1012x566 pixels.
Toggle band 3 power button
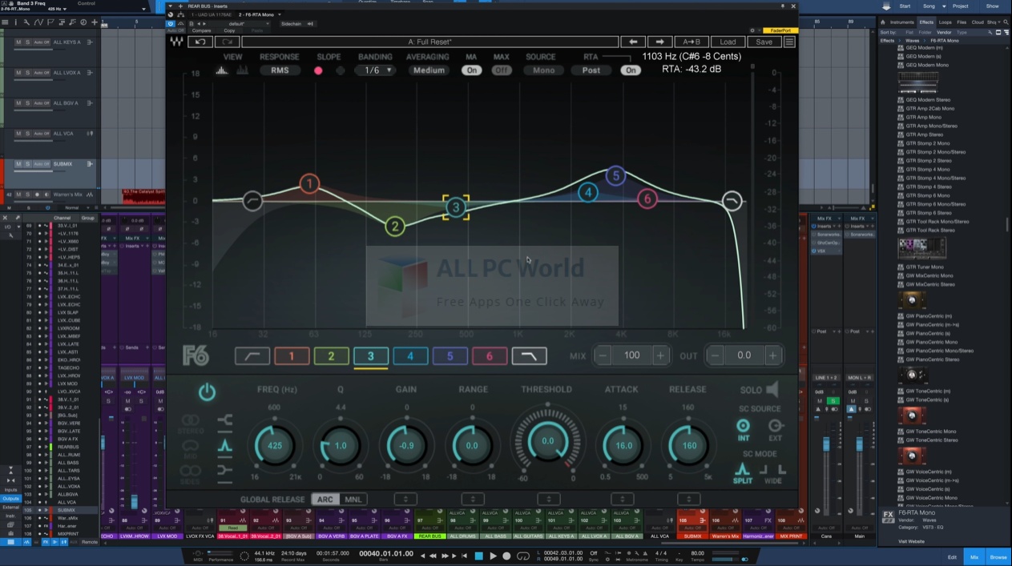click(207, 392)
